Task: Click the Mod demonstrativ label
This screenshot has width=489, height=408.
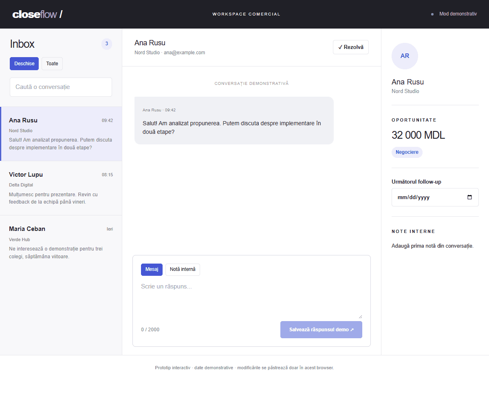Action: point(458,14)
